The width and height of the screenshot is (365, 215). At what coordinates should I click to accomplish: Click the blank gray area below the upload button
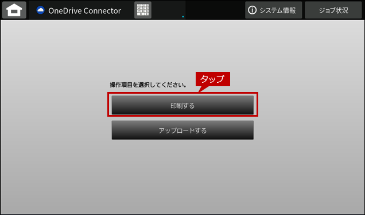coord(182,177)
